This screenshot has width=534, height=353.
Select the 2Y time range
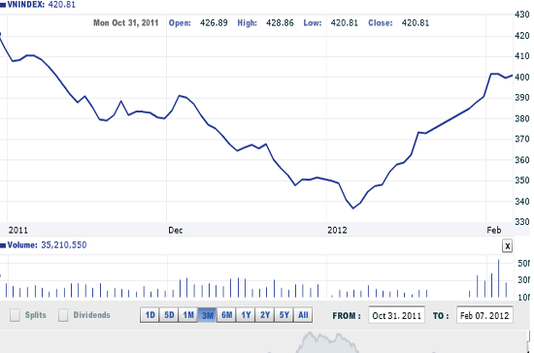pyautogui.click(x=265, y=315)
